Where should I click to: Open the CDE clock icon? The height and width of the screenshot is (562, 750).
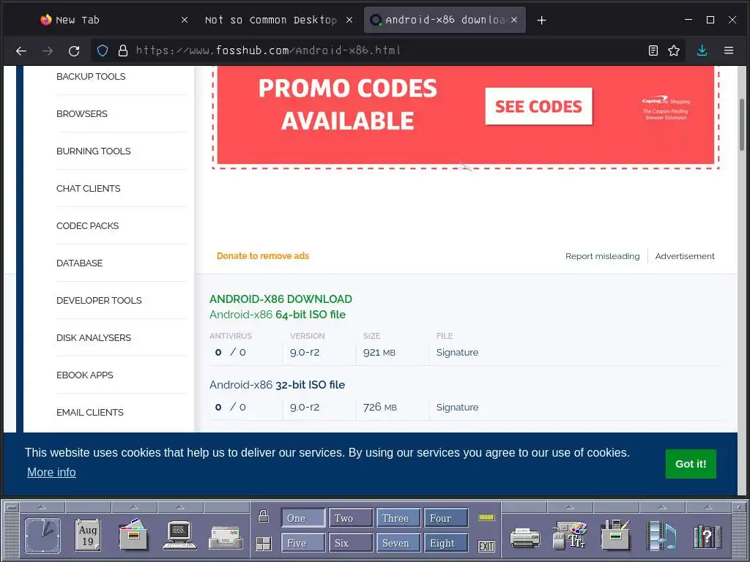coord(42,536)
